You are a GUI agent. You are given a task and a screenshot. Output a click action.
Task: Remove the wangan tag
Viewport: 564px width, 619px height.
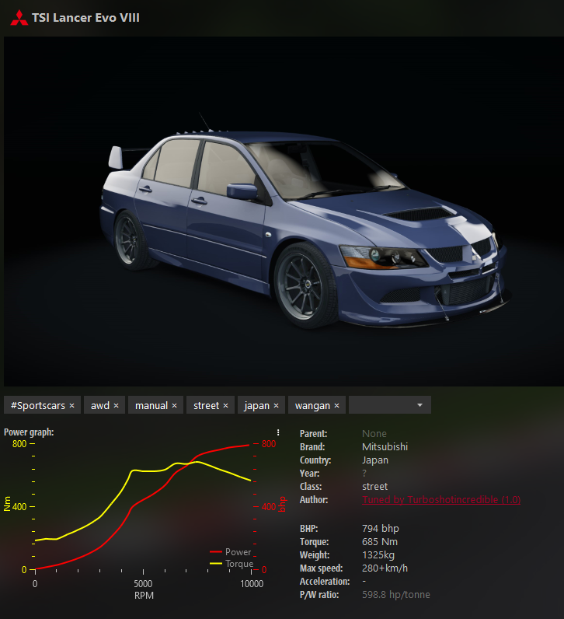(x=337, y=405)
